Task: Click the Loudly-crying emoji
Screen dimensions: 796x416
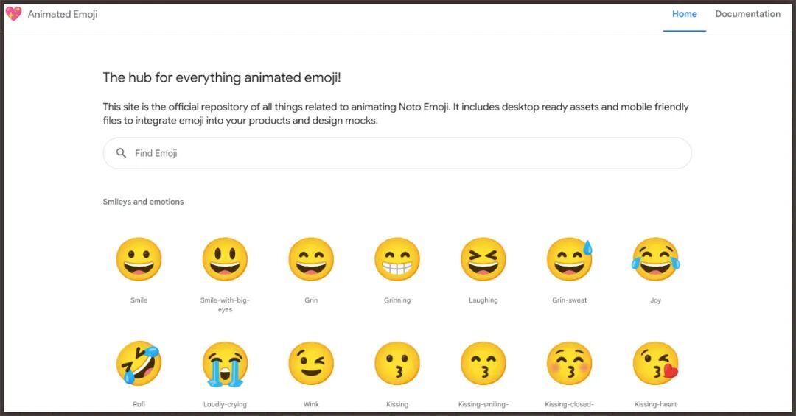Action: click(225, 363)
